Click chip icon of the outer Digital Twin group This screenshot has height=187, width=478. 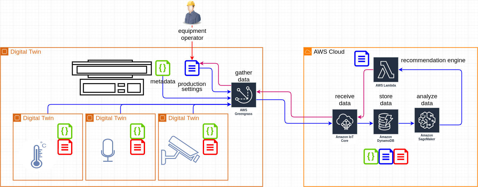4,51
